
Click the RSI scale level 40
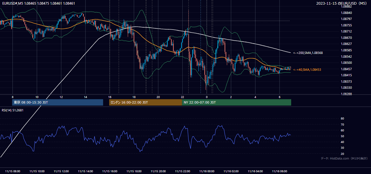pos(342,142)
